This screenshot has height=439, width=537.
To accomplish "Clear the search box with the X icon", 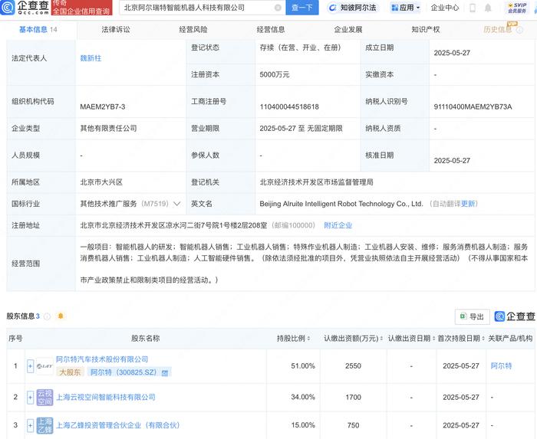I will coord(278,8).
